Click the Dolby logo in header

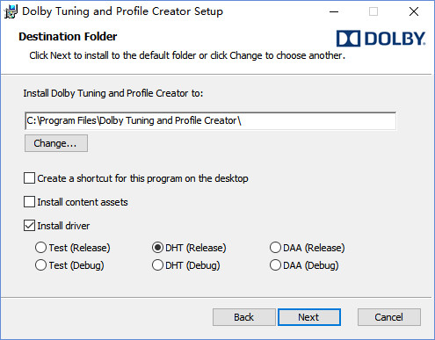(x=381, y=39)
